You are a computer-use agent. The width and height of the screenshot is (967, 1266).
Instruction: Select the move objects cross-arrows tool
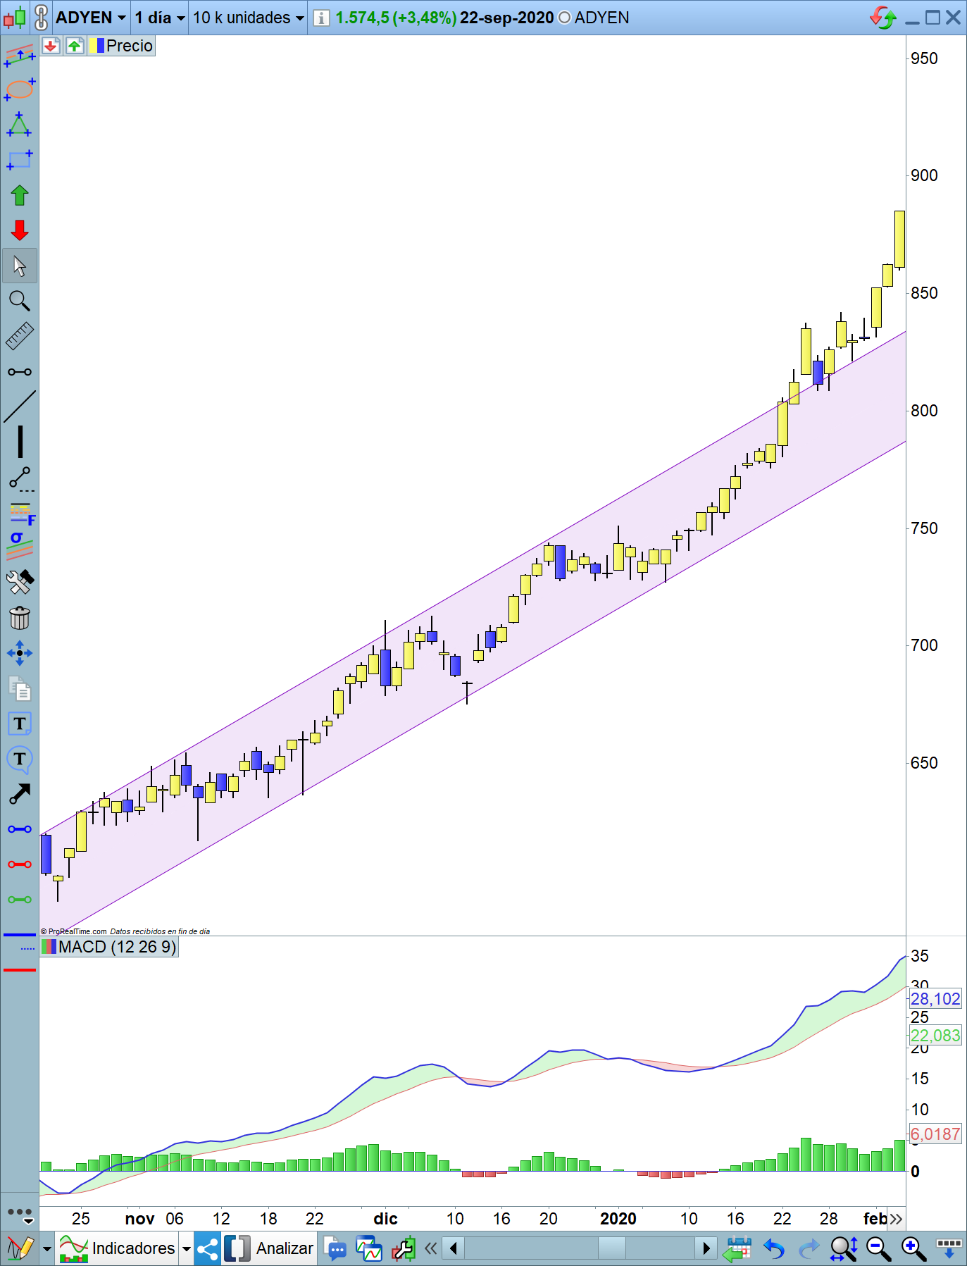[x=20, y=653]
